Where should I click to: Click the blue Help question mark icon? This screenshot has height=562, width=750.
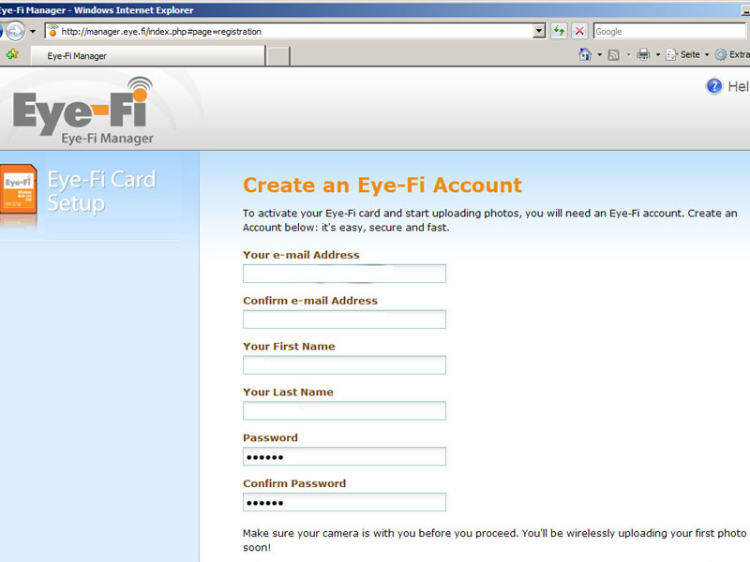(x=713, y=86)
